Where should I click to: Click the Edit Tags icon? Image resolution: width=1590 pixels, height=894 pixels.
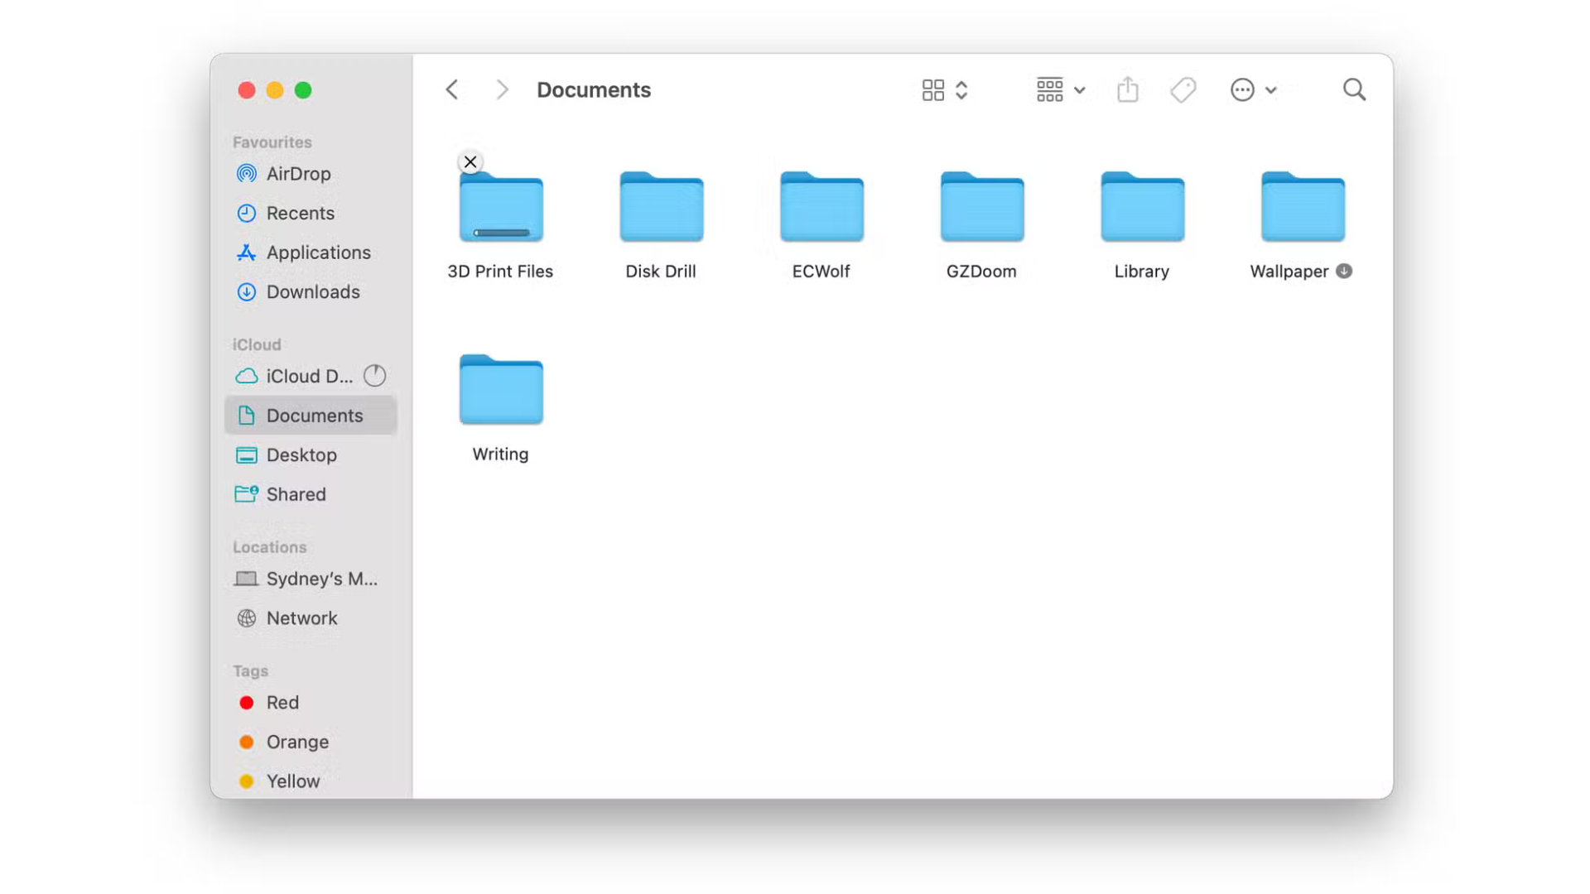[x=1183, y=89]
